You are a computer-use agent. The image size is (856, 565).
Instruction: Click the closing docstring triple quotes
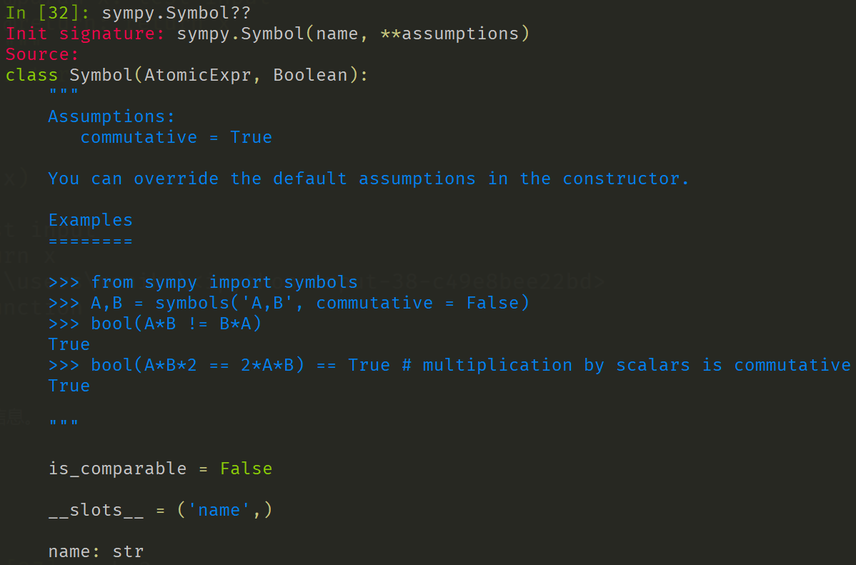[63, 423]
